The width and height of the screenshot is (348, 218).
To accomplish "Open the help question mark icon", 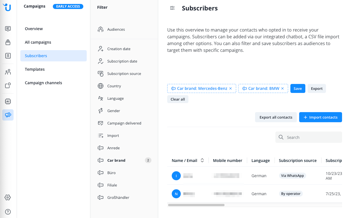I will 8,212.
